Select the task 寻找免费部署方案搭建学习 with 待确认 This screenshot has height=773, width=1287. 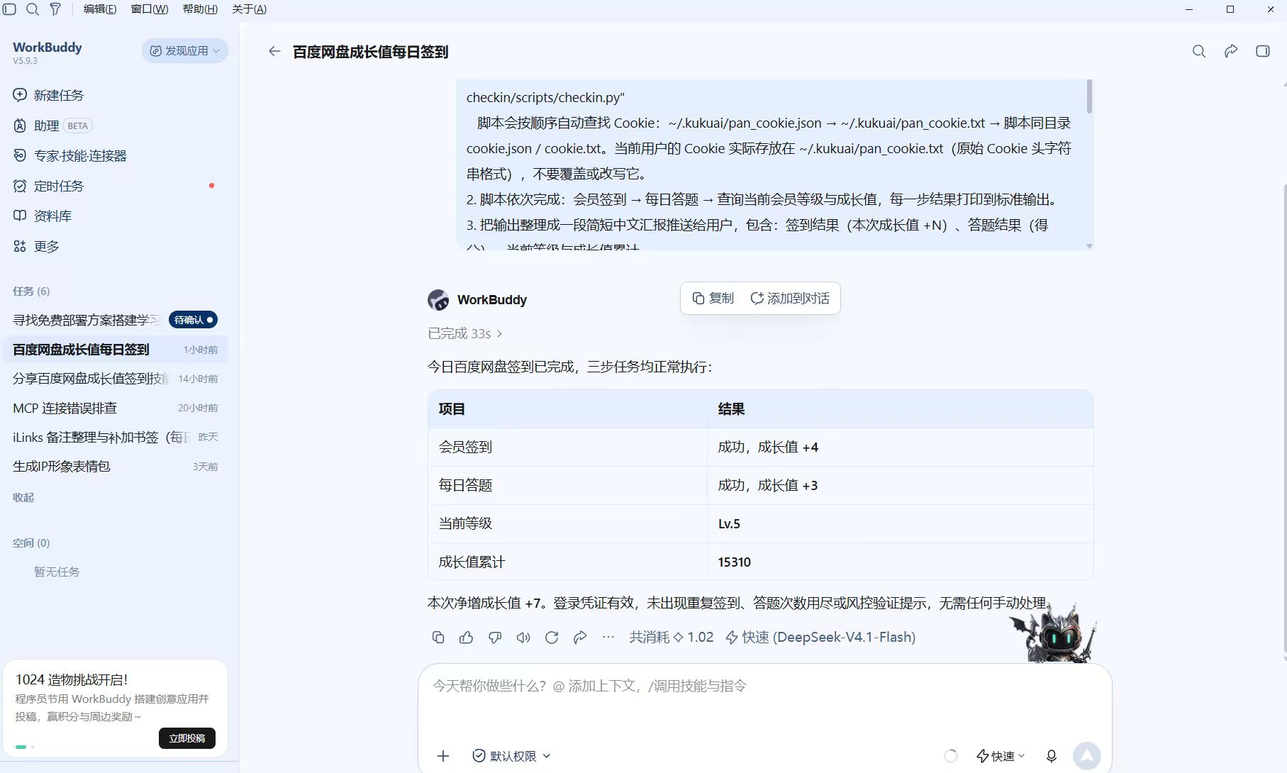coord(115,320)
